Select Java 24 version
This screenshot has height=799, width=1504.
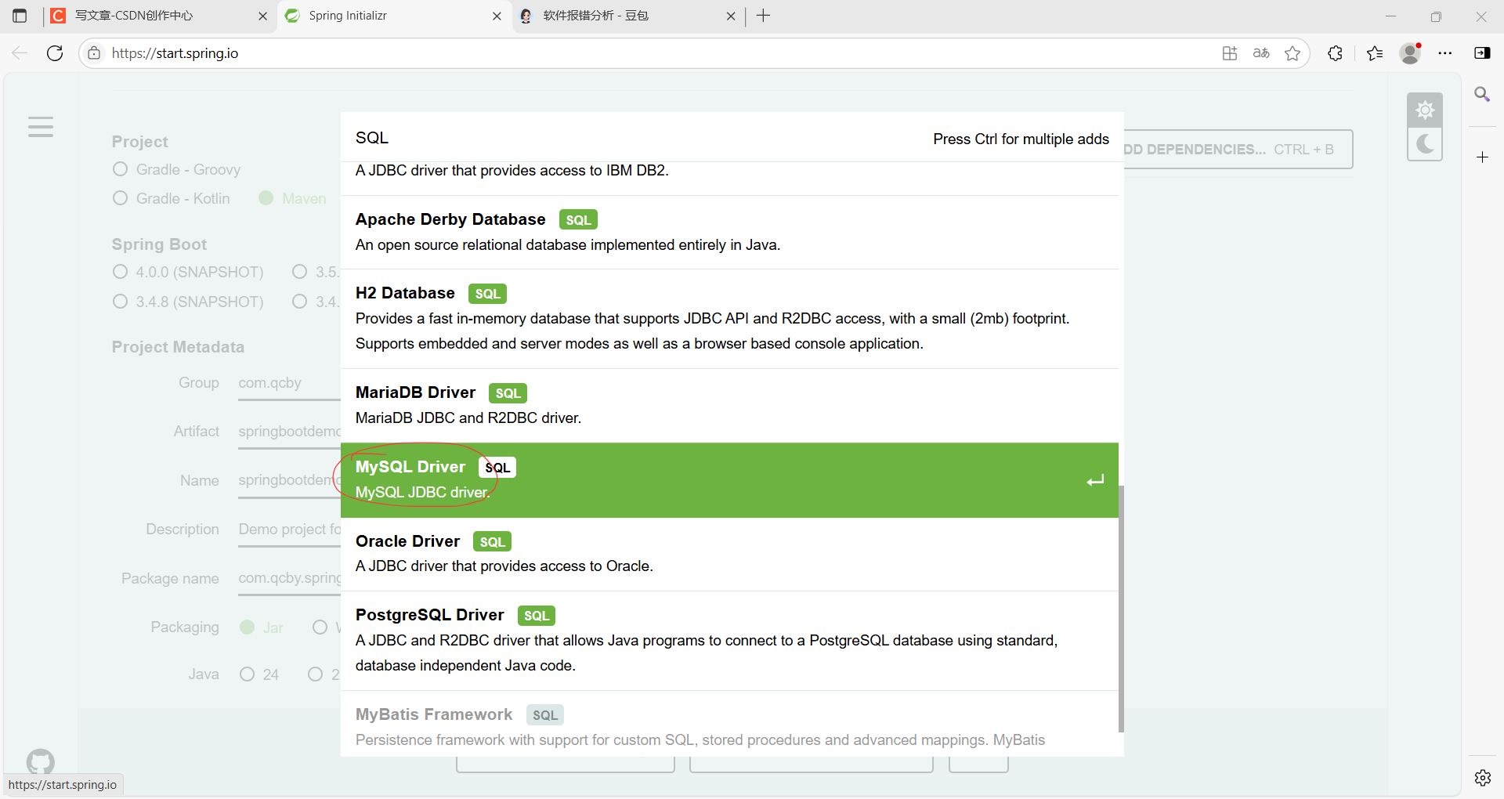[x=259, y=674]
